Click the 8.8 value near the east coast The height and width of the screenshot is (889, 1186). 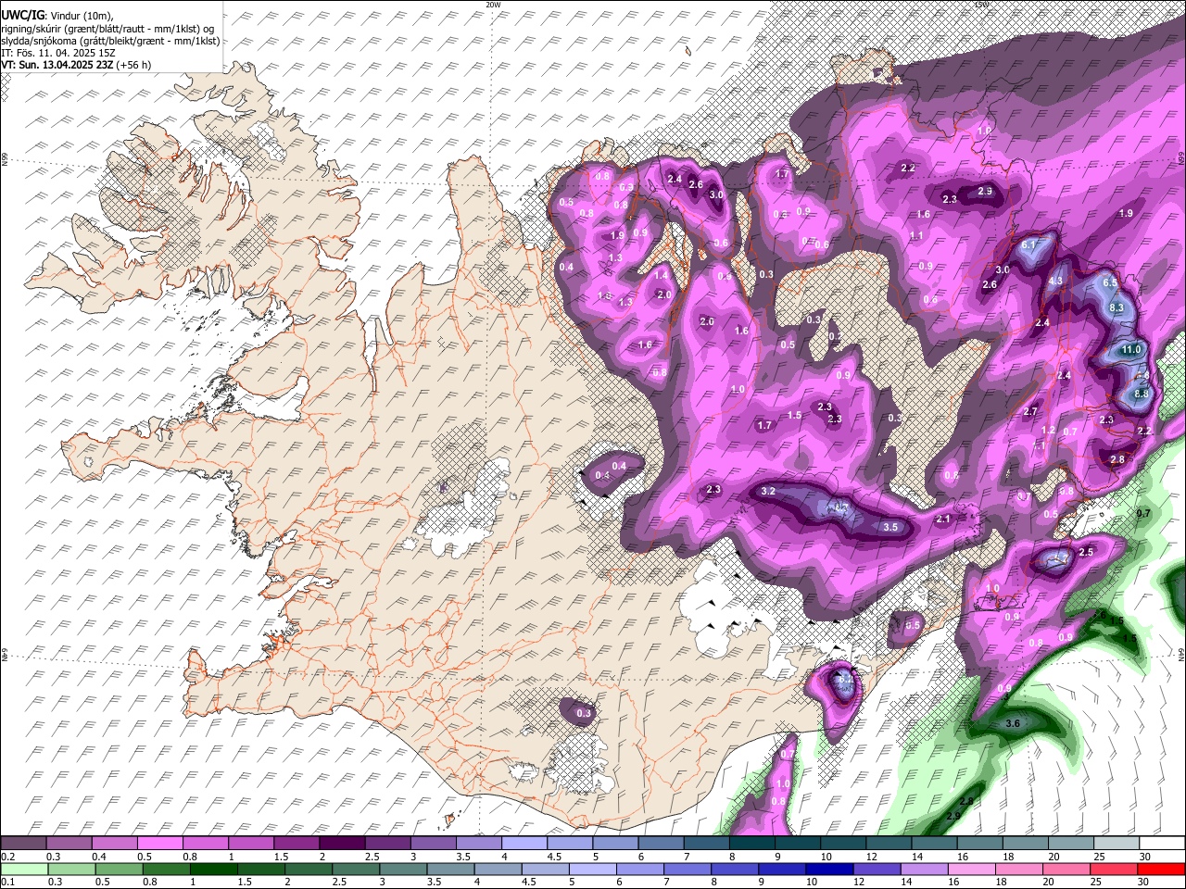(x=1142, y=394)
